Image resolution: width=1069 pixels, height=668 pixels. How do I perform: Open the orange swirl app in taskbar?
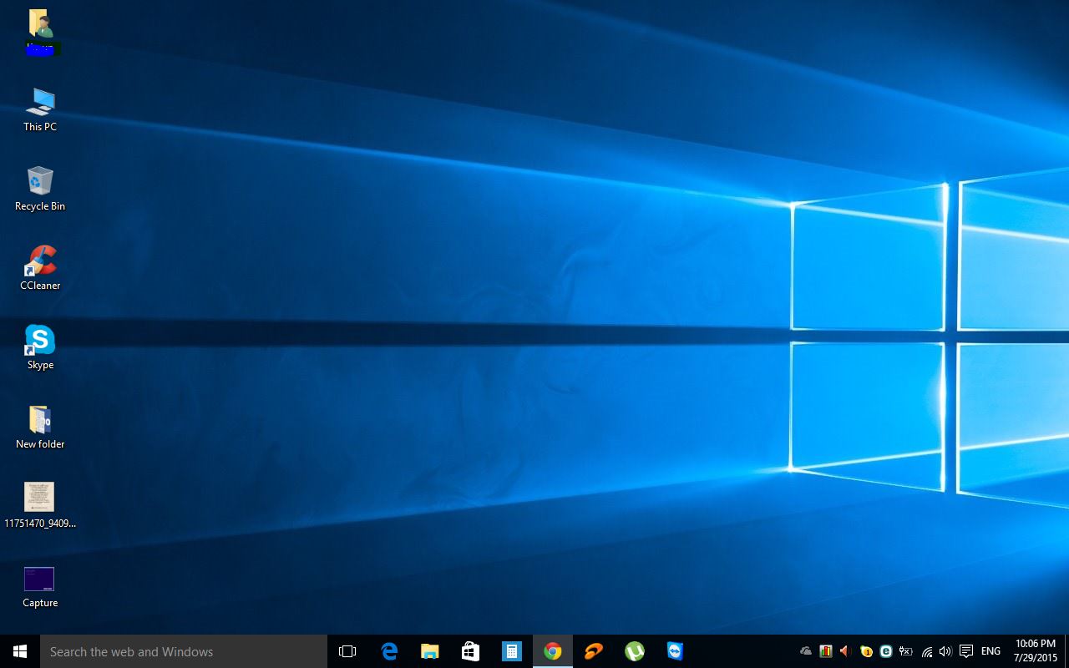(594, 651)
